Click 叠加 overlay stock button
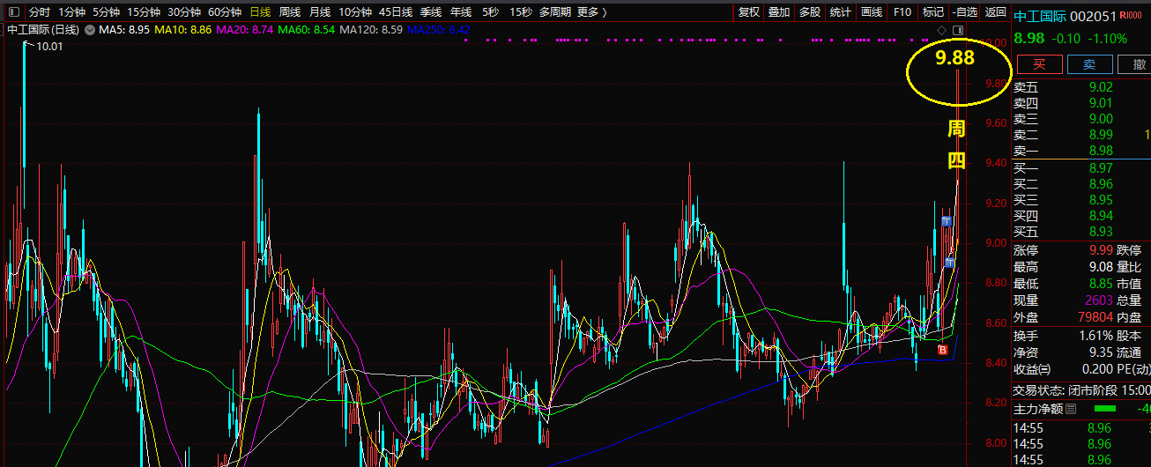Image resolution: width=1151 pixels, height=467 pixels. [x=779, y=12]
